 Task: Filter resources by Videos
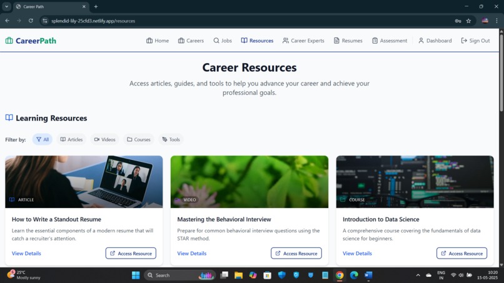105,139
